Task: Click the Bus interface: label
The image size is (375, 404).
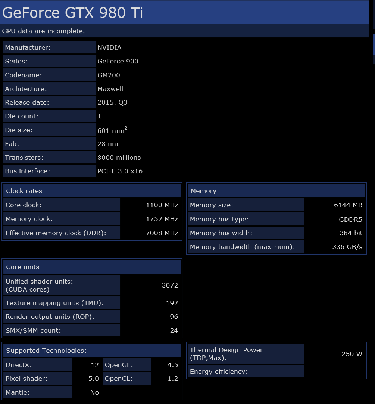Action: point(50,171)
